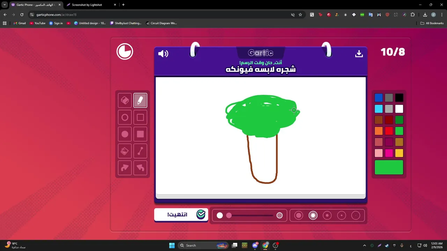The height and width of the screenshot is (251, 447).
Task: Open the YouTube bookmark
Action: (x=37, y=23)
